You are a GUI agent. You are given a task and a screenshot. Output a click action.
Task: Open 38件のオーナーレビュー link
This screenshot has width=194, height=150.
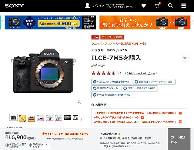coord(141,73)
